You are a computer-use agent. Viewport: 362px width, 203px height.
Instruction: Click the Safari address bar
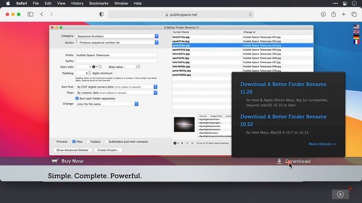click(x=181, y=15)
